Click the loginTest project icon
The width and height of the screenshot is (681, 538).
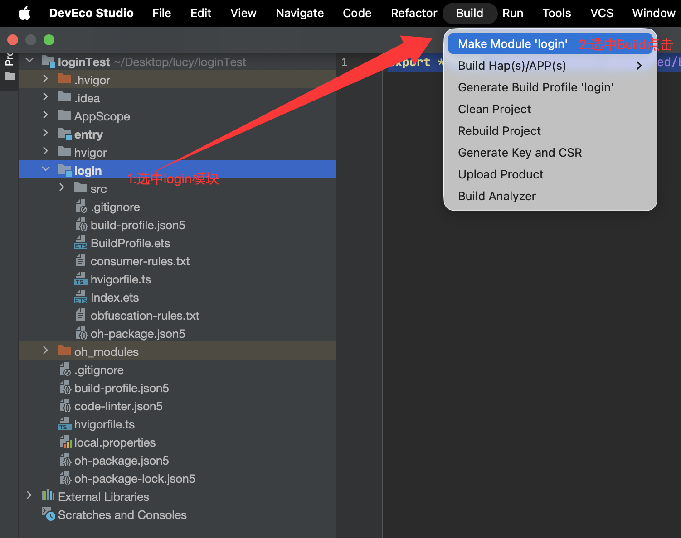pos(49,62)
